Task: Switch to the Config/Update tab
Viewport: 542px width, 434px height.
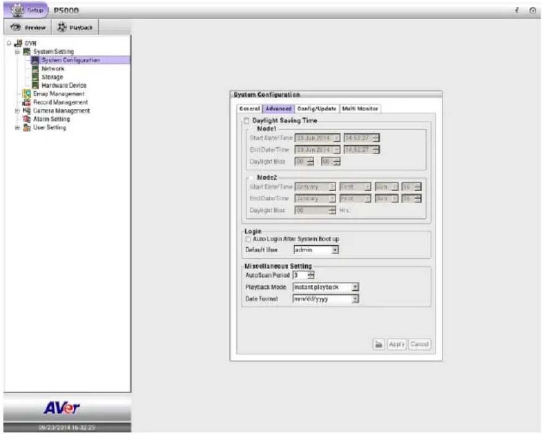Action: [317, 108]
